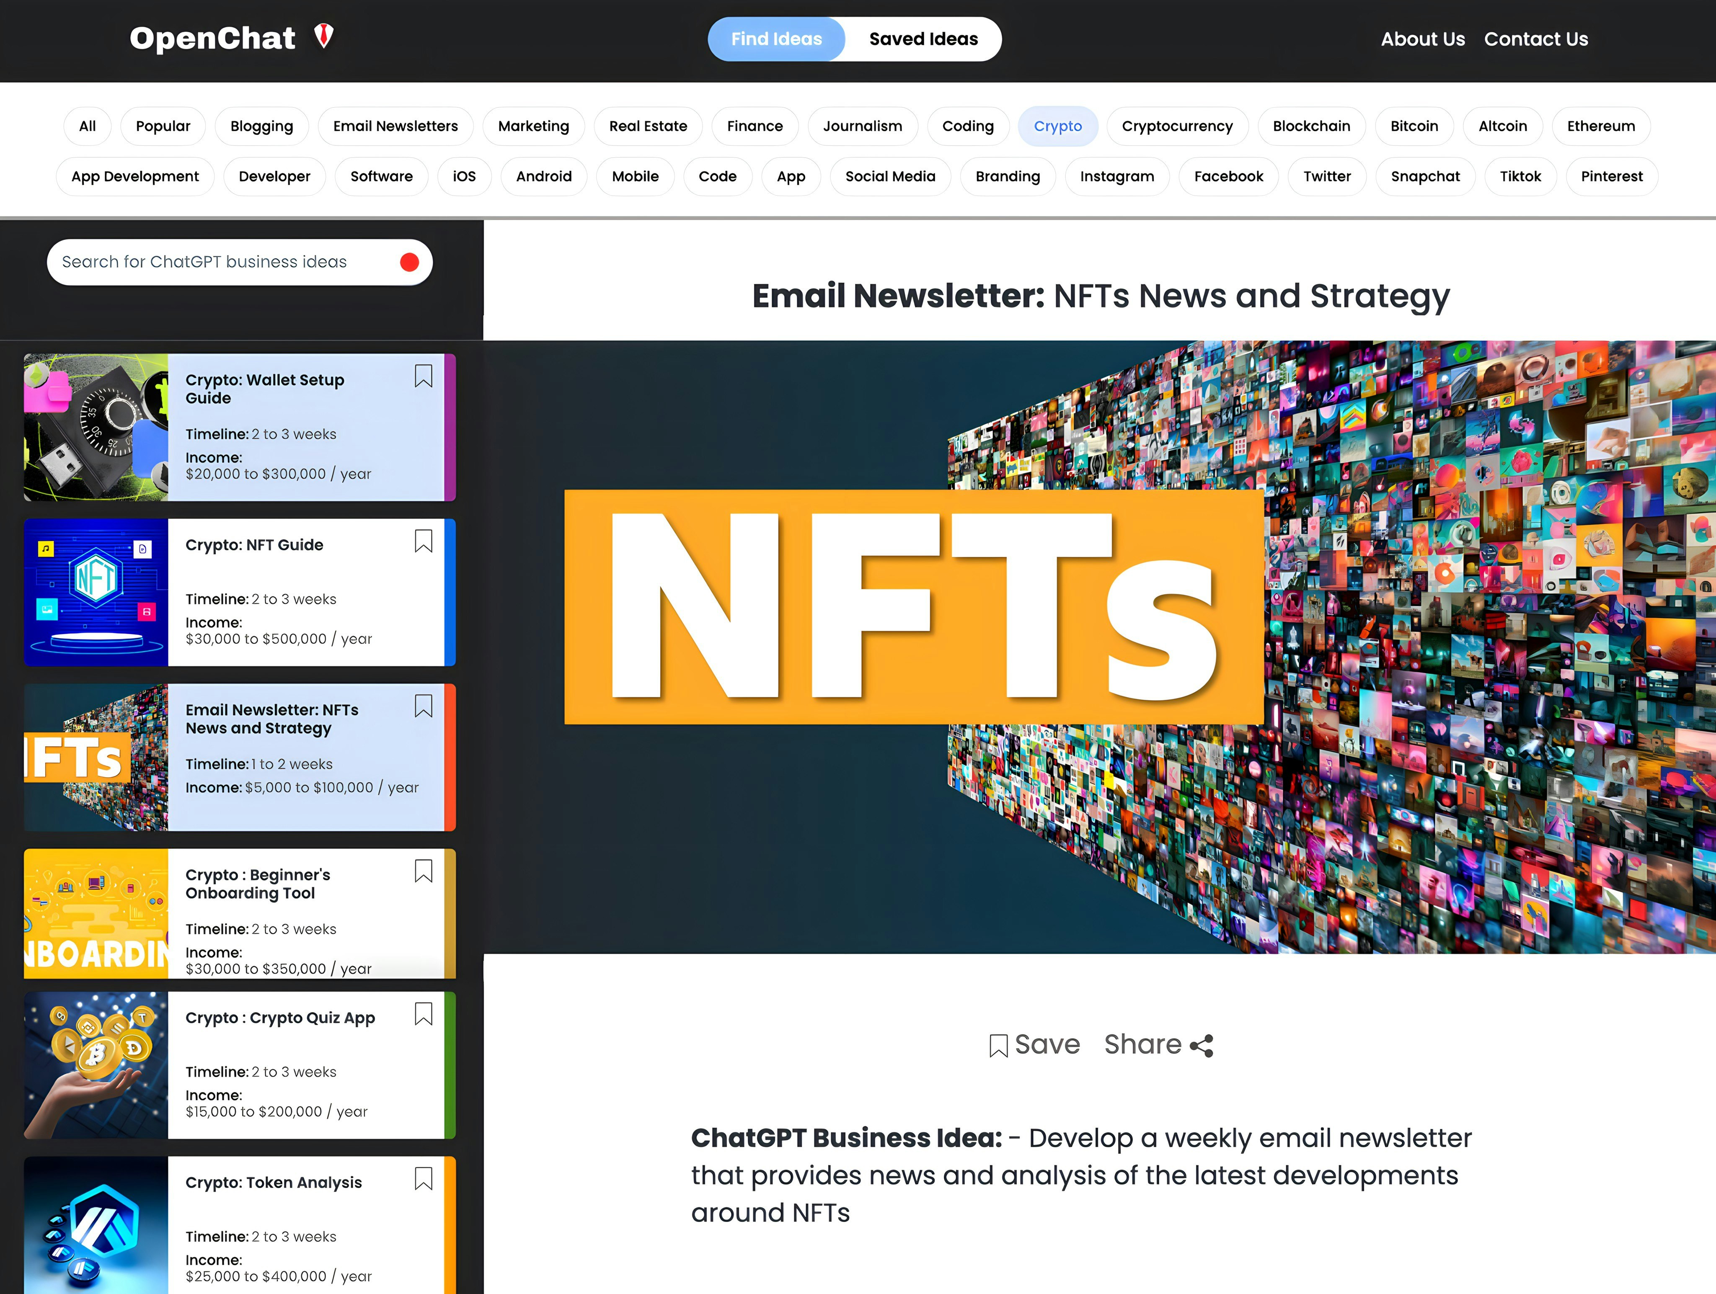Bookmark the Crypto Quiz App card
Screen dimensions: 1716x1294
click(423, 1014)
